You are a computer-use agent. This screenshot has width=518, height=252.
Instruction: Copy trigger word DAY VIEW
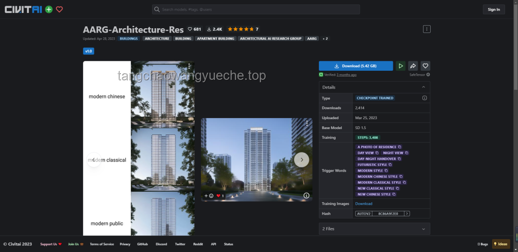click(x=377, y=153)
